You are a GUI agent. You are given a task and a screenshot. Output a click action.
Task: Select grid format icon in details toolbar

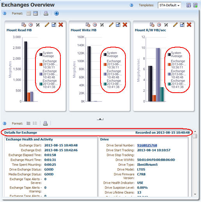click(x=35, y=123)
